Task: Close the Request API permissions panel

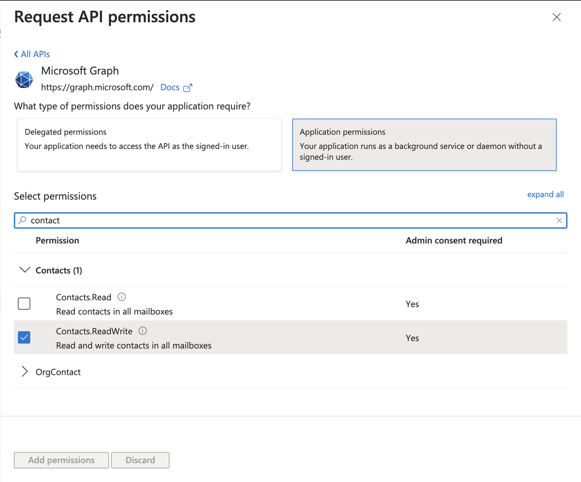Action: tap(556, 17)
